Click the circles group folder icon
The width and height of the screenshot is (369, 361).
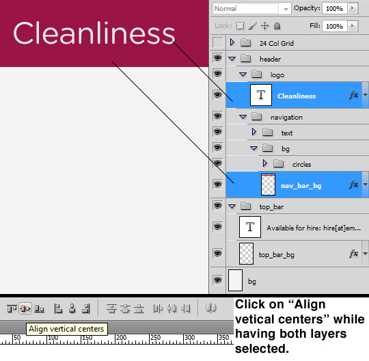pos(279,163)
